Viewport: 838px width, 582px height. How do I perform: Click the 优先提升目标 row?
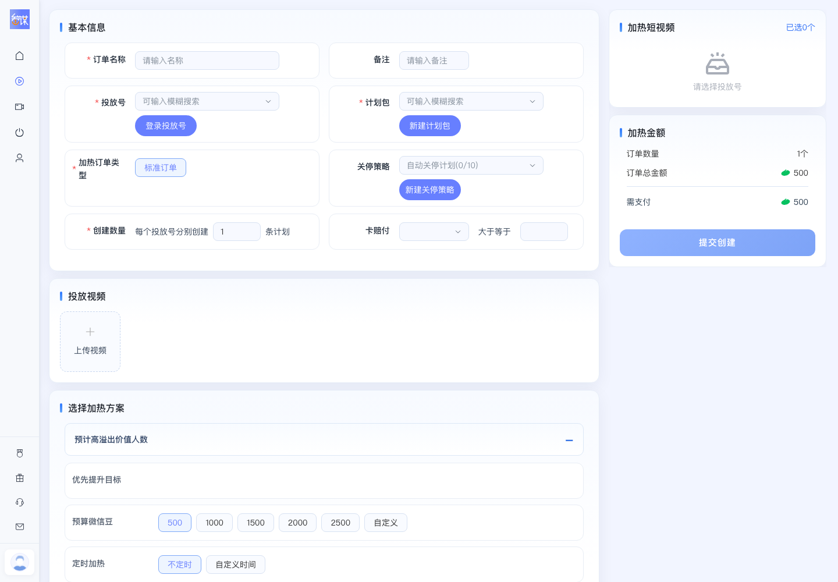(324, 481)
